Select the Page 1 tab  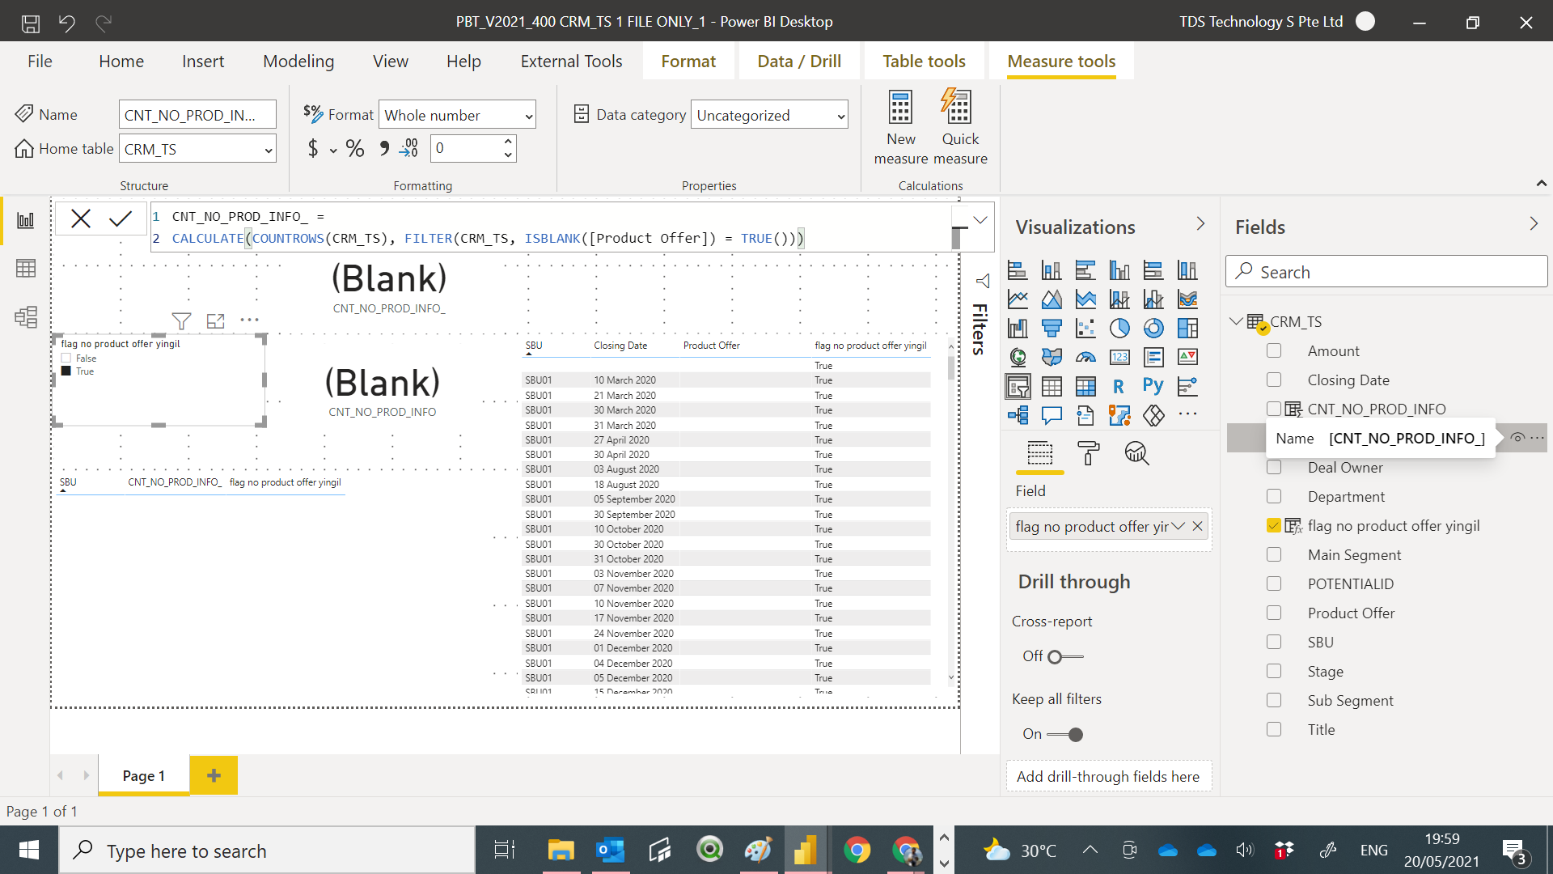144,775
